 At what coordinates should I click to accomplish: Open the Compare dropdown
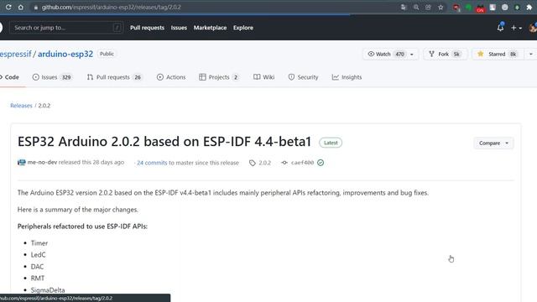point(493,143)
